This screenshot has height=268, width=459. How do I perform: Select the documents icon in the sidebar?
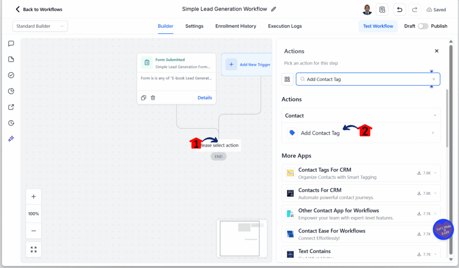pos(10,59)
